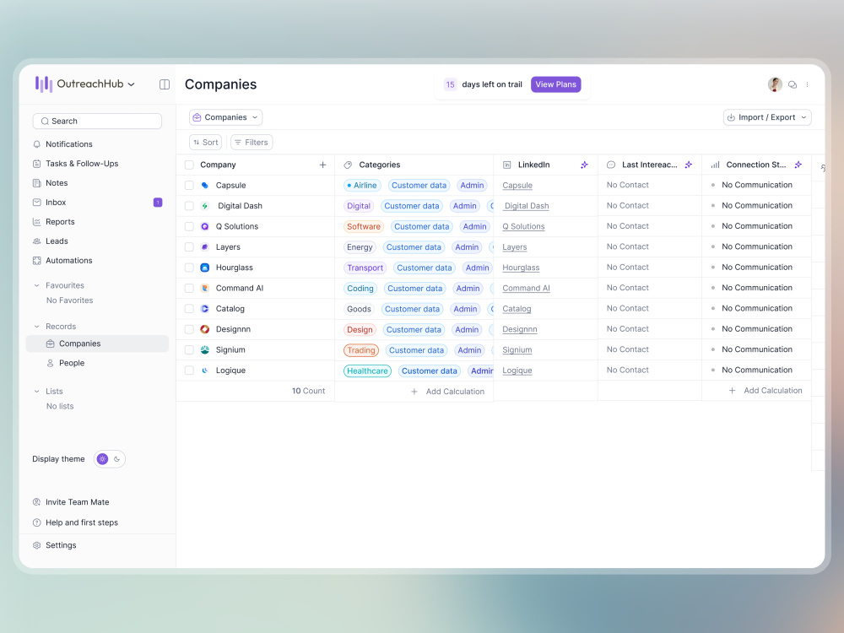Open the OutreachHub workspace dropdown
This screenshot has height=633, width=844.
[x=132, y=84]
